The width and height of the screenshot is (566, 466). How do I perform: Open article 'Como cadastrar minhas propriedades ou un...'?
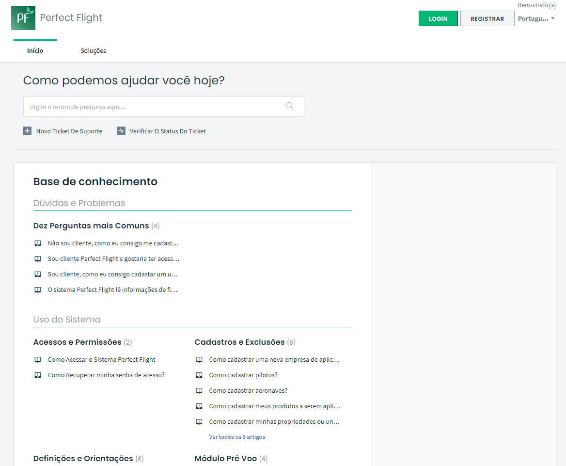pyautogui.click(x=274, y=421)
